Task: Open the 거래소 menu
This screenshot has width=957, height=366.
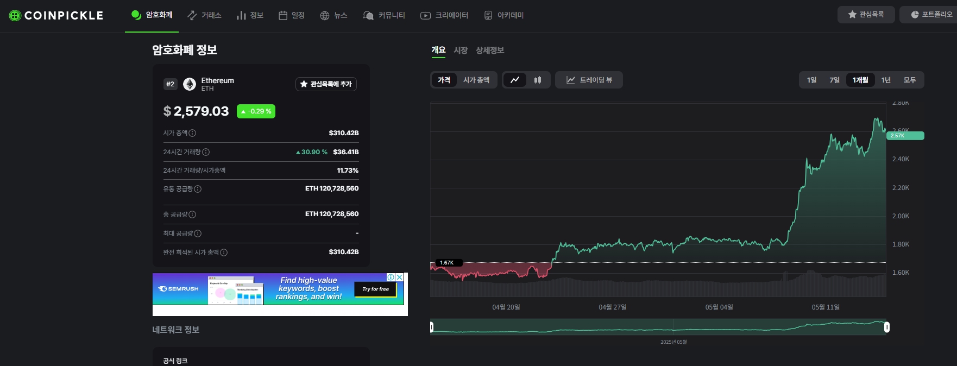Action: tap(204, 15)
